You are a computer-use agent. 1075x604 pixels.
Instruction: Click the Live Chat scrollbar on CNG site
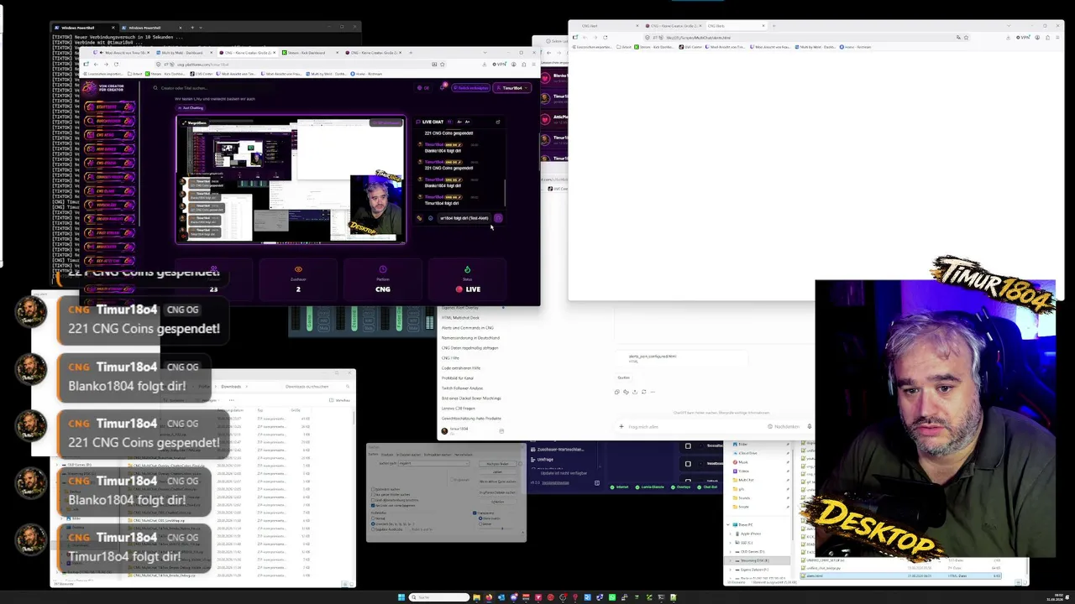(505, 193)
